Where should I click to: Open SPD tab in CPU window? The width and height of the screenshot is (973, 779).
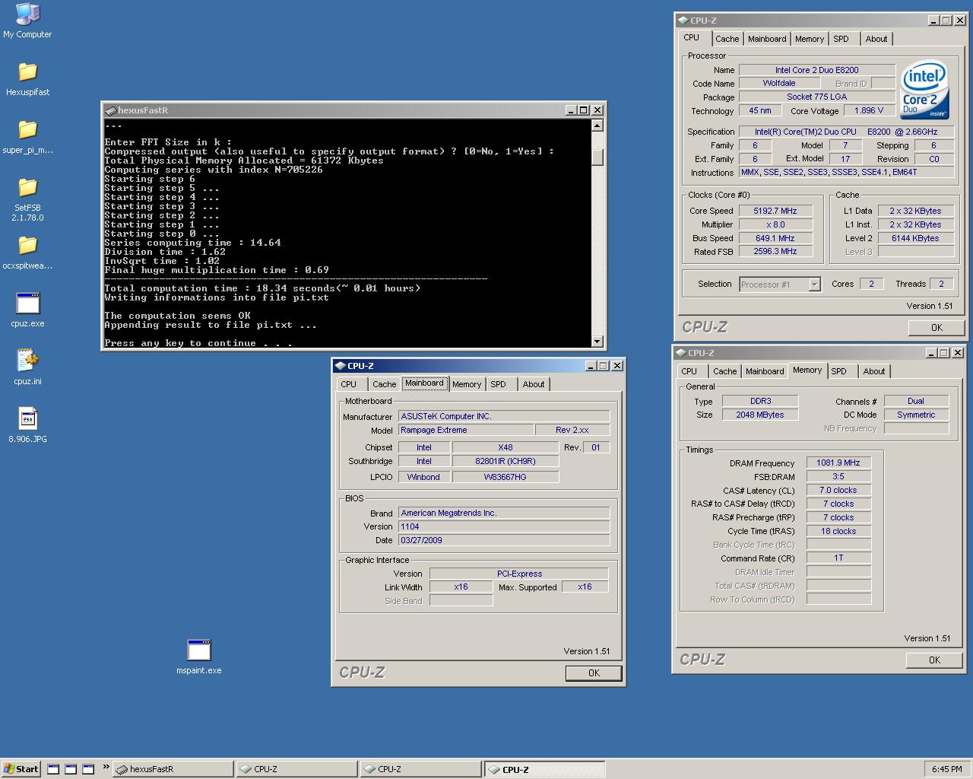(x=841, y=39)
